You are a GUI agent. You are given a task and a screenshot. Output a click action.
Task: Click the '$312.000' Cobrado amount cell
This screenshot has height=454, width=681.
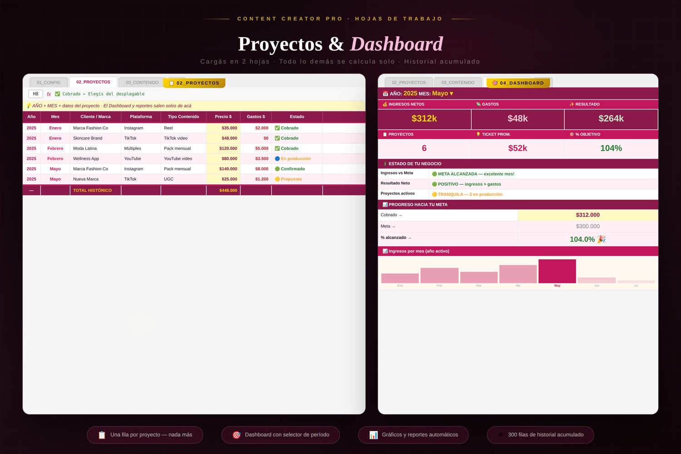tap(587, 215)
